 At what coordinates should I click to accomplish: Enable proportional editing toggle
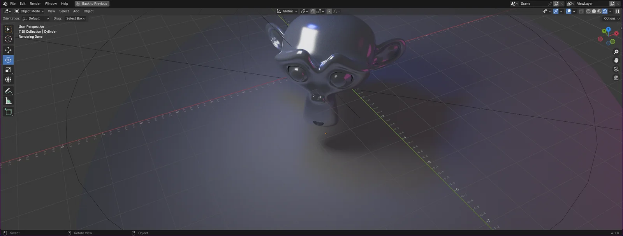(329, 11)
